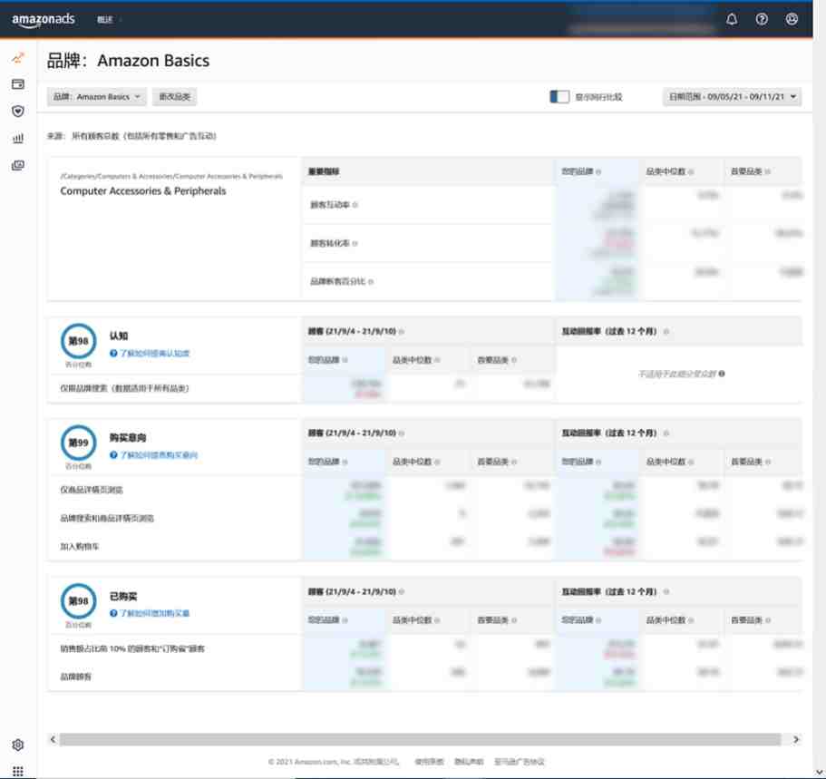The width and height of the screenshot is (826, 779).
Task: Click the 品牌顾客 row label
Action: [75, 677]
